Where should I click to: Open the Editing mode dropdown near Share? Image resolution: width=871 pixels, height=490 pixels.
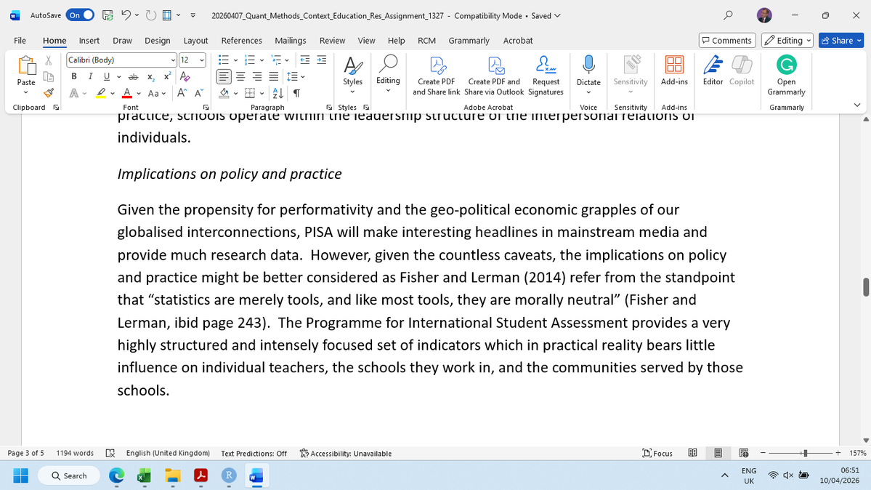(787, 41)
